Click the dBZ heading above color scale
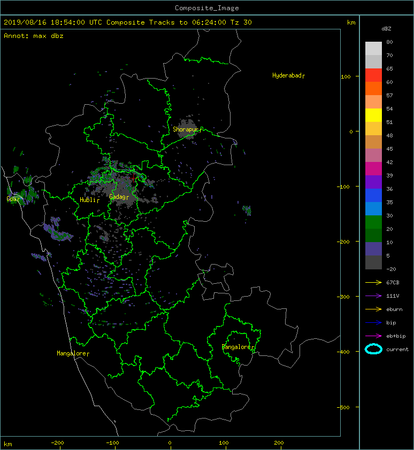This screenshot has height=450, width=414. (x=386, y=29)
